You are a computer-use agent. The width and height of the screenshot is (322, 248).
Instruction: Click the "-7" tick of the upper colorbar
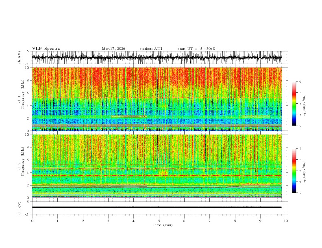point(300,126)
